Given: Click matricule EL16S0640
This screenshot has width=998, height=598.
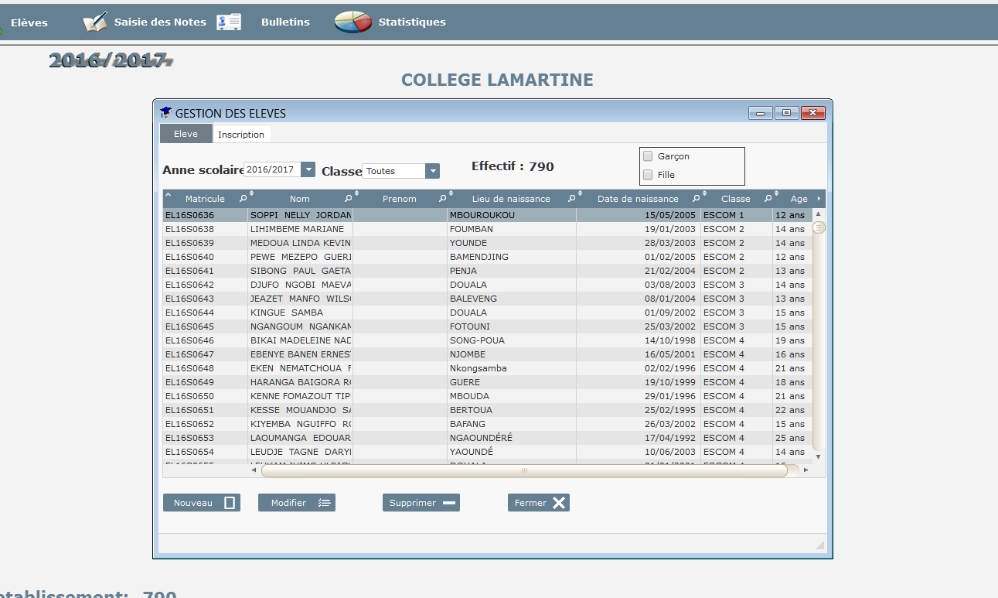Looking at the screenshot, I should (189, 257).
